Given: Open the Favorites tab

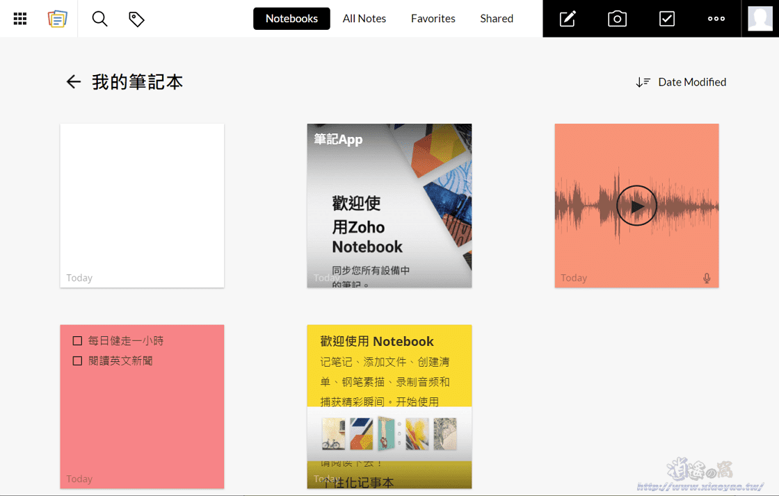Looking at the screenshot, I should (x=433, y=19).
